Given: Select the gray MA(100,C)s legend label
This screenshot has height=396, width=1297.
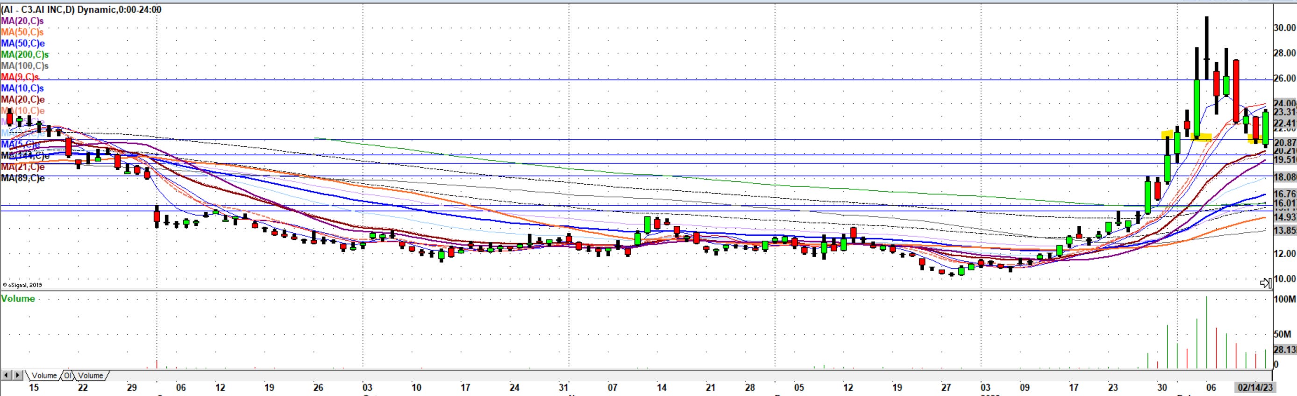Looking at the screenshot, I should (25, 65).
